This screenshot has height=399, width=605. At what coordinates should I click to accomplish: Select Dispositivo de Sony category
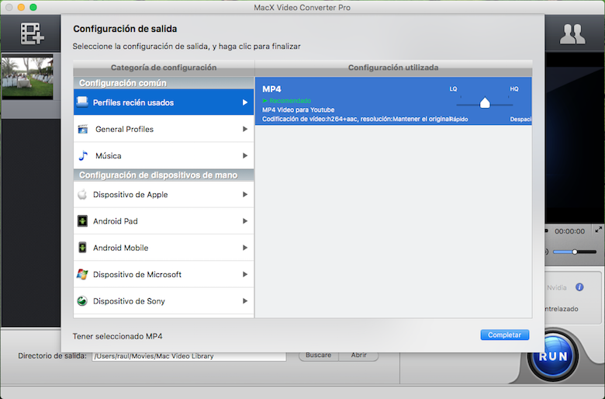pos(164,301)
